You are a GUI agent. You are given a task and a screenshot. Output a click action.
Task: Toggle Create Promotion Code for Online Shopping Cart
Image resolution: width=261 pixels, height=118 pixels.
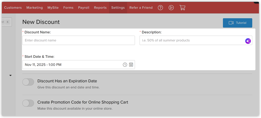point(28,103)
